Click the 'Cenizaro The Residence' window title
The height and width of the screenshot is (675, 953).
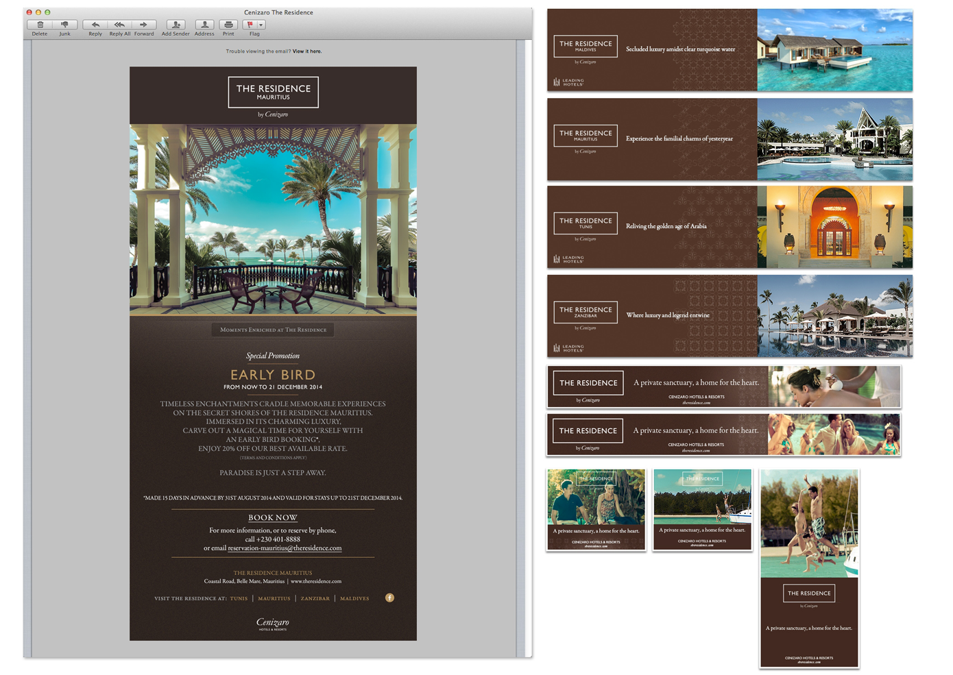(278, 12)
